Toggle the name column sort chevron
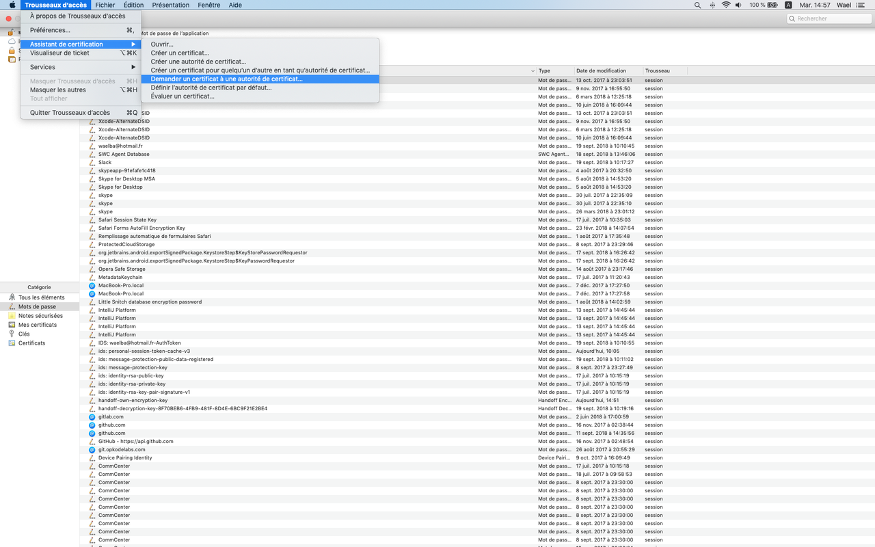Screen dimensions: 875x547 click(x=533, y=71)
